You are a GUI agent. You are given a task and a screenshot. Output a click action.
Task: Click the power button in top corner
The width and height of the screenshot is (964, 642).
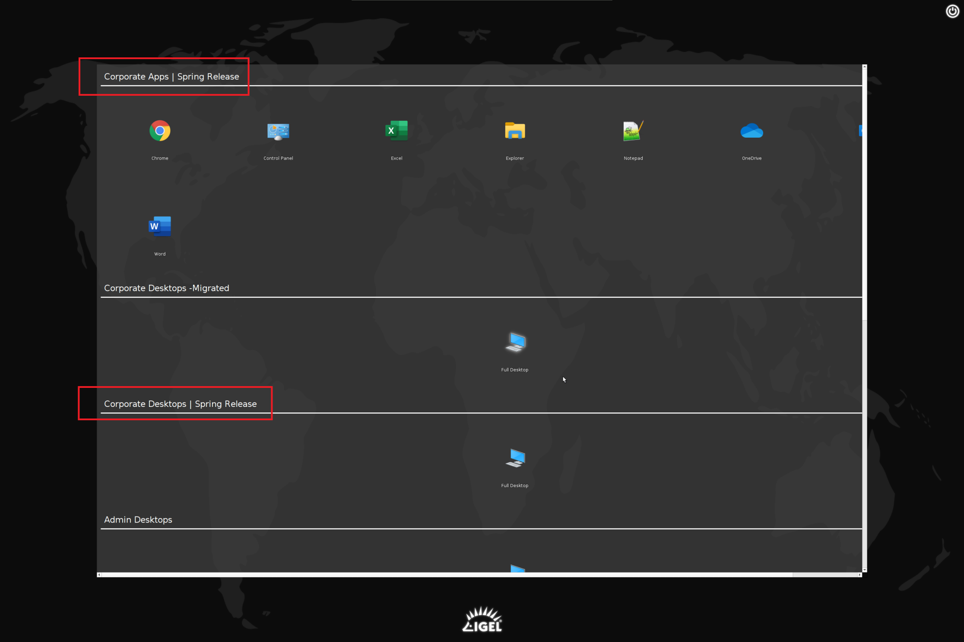(952, 11)
